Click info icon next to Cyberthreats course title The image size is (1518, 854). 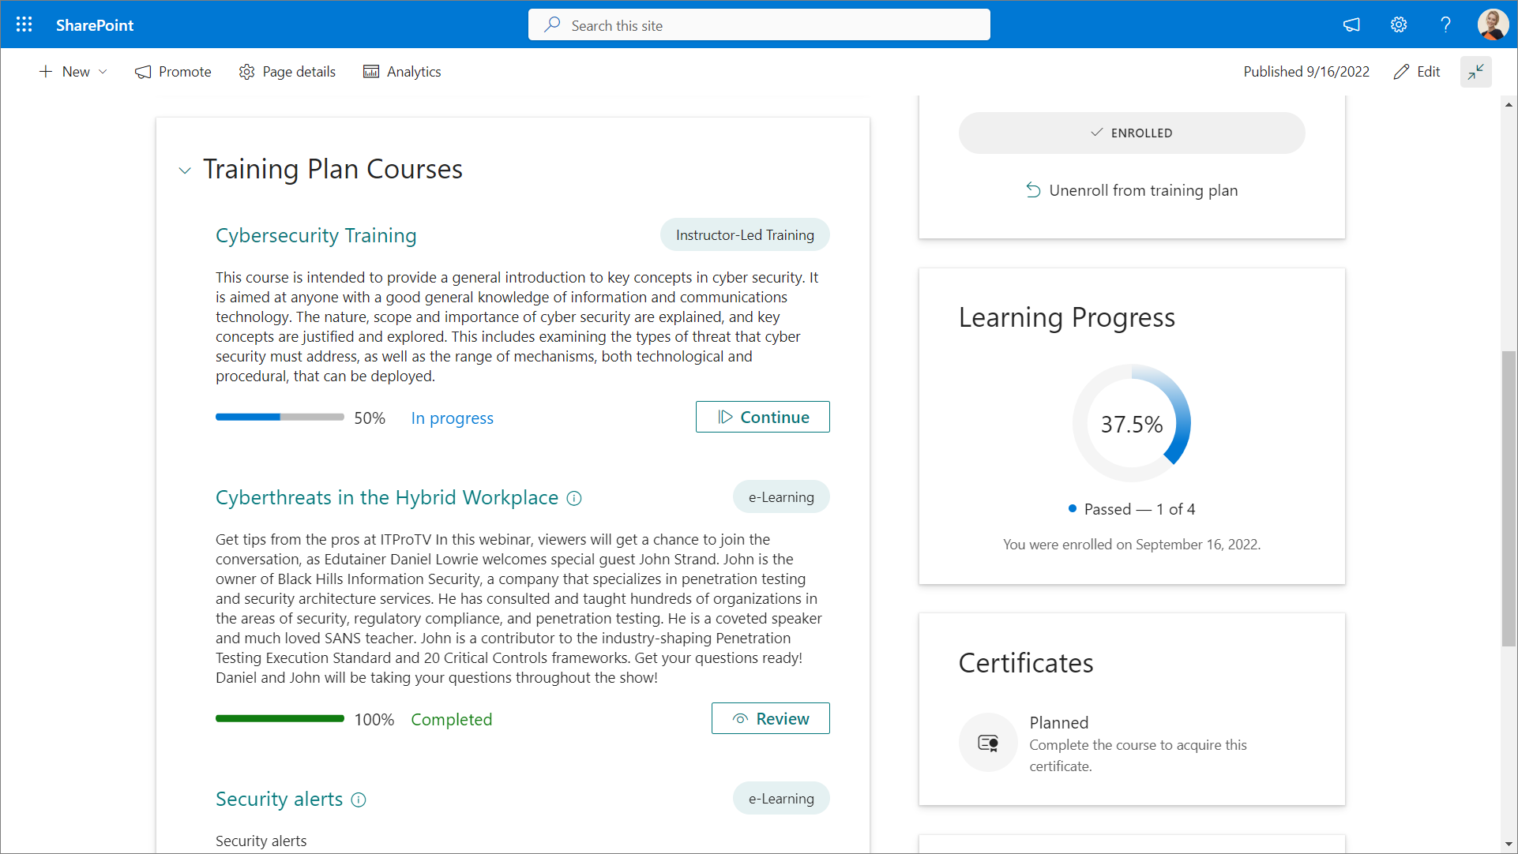[574, 498]
